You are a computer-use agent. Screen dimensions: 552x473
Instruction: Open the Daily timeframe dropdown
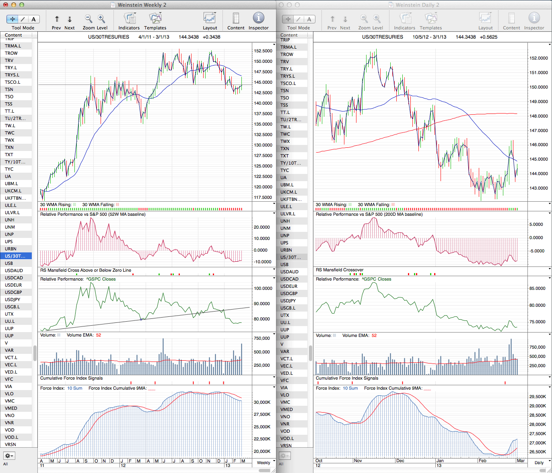(x=539, y=463)
